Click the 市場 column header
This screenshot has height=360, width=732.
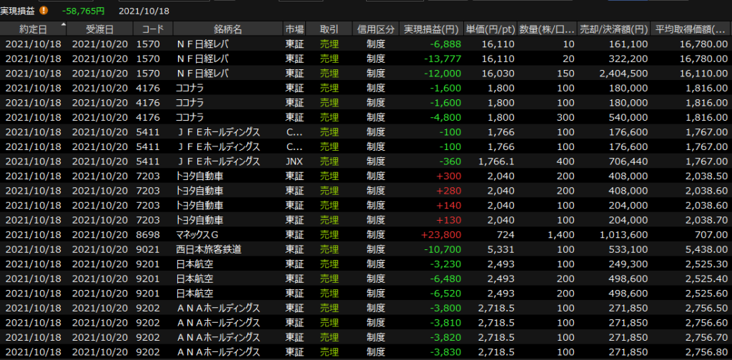click(x=294, y=29)
